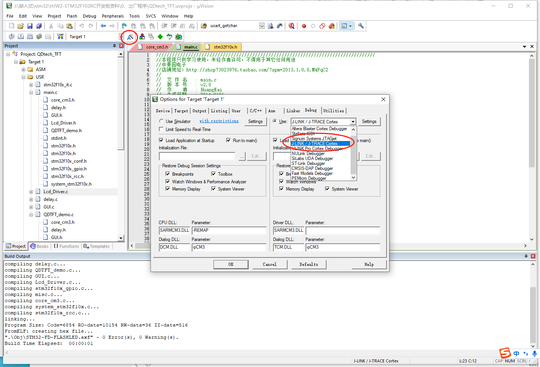Click the Sogou input method S icon

505,353
